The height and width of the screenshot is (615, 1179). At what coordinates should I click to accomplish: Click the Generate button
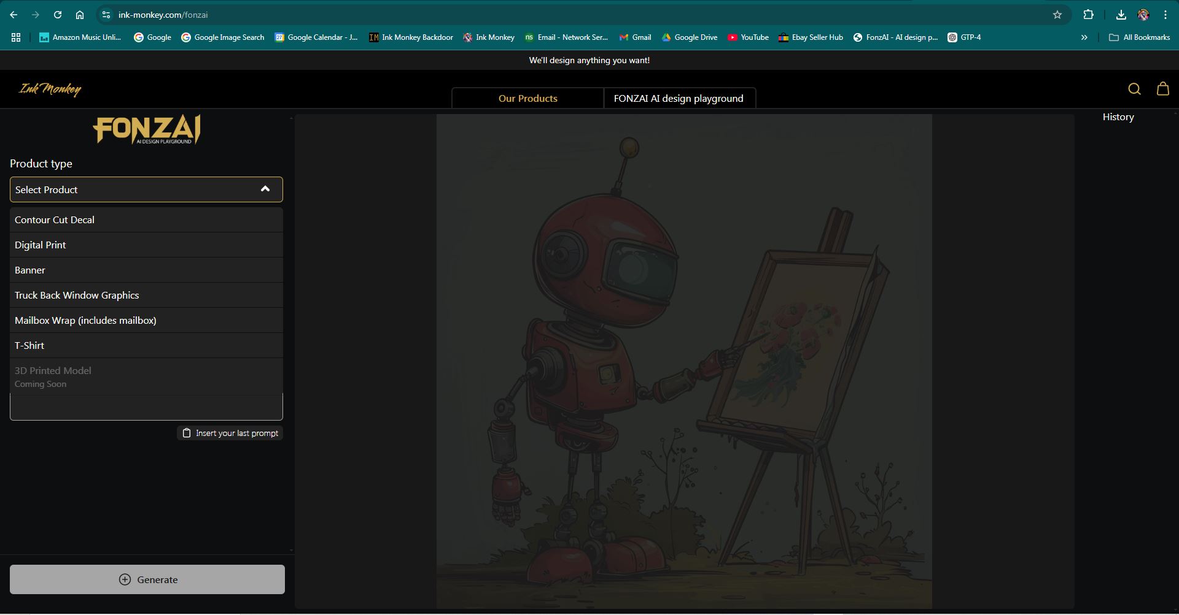(x=147, y=579)
